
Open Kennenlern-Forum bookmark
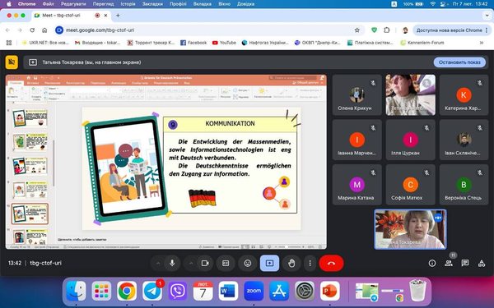422,43
